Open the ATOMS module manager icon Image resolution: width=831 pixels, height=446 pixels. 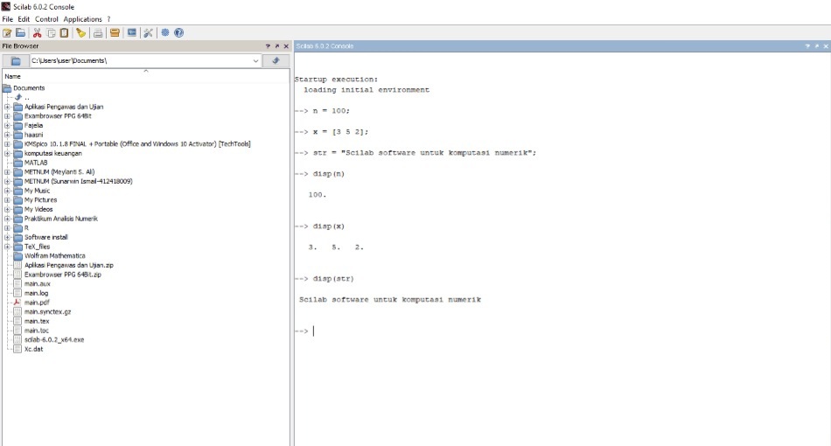tap(115, 33)
